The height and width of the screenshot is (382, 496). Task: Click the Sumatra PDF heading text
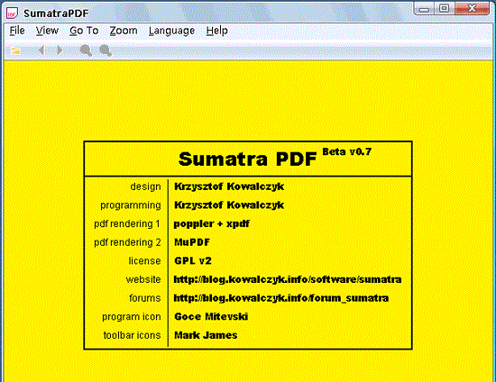coord(247,159)
